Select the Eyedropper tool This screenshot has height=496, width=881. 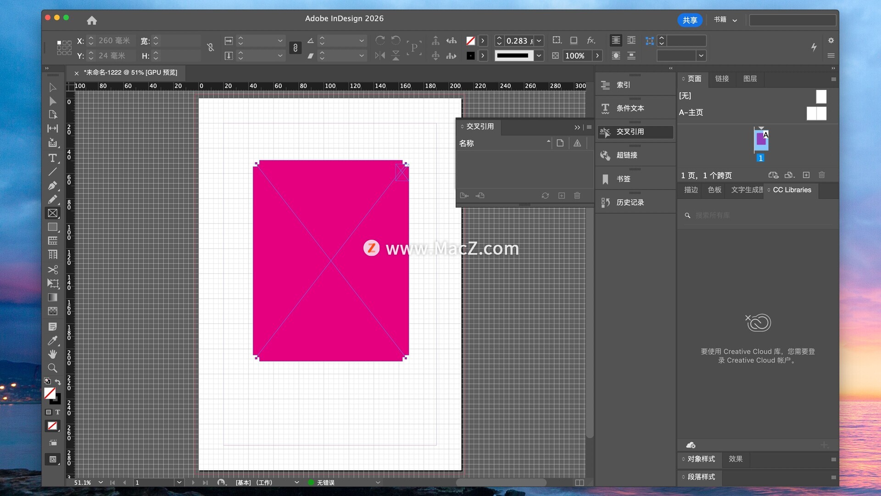point(52,341)
